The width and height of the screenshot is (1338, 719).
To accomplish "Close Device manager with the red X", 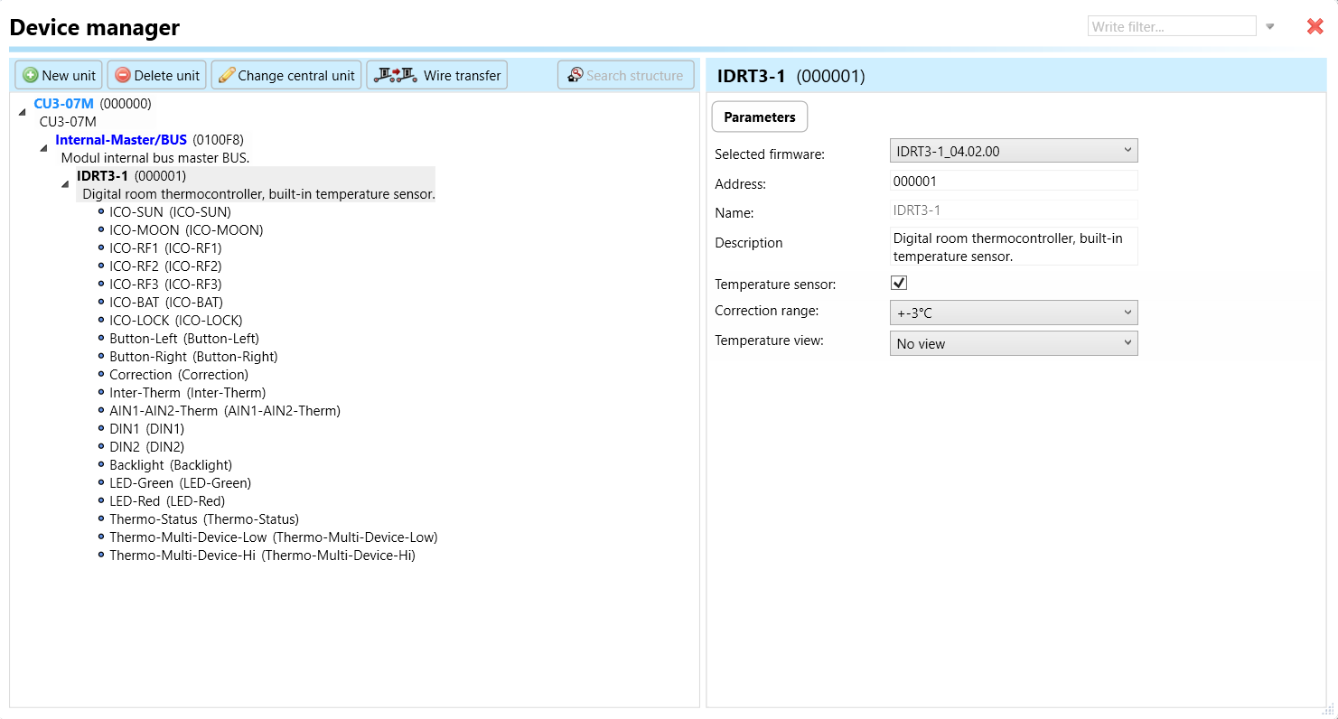I will [x=1315, y=27].
